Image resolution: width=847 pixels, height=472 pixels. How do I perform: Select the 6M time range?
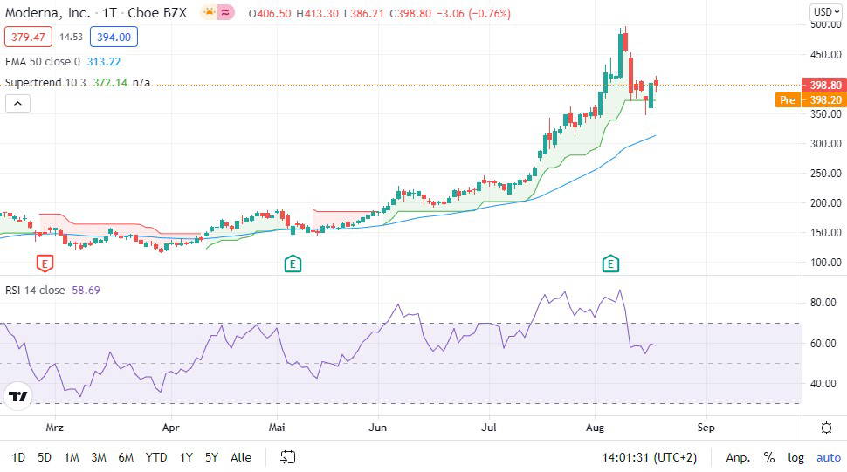point(126,457)
